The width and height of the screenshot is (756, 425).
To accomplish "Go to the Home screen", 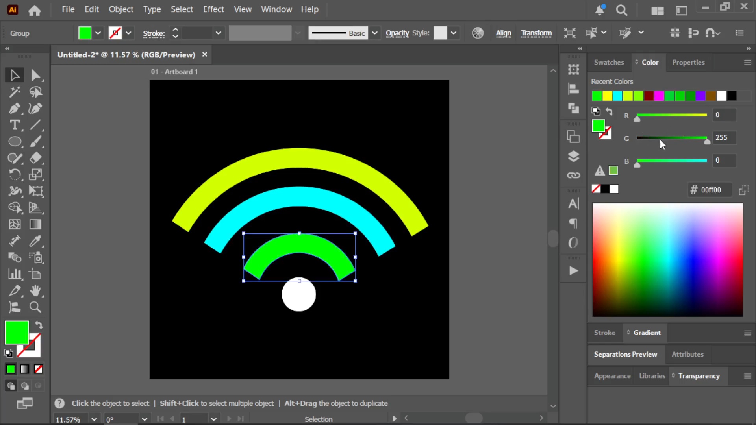I will point(35,10).
